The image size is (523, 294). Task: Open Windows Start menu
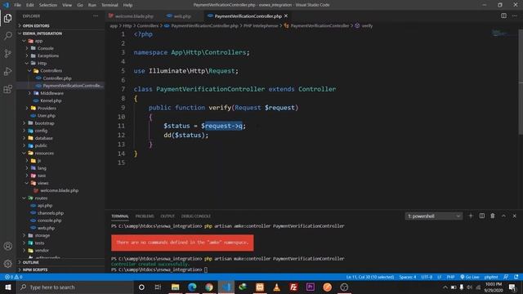coord(8,287)
